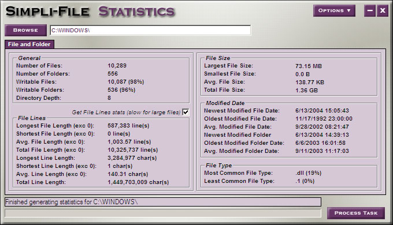
Task: Open the Options dropdown menu
Action: (x=334, y=11)
